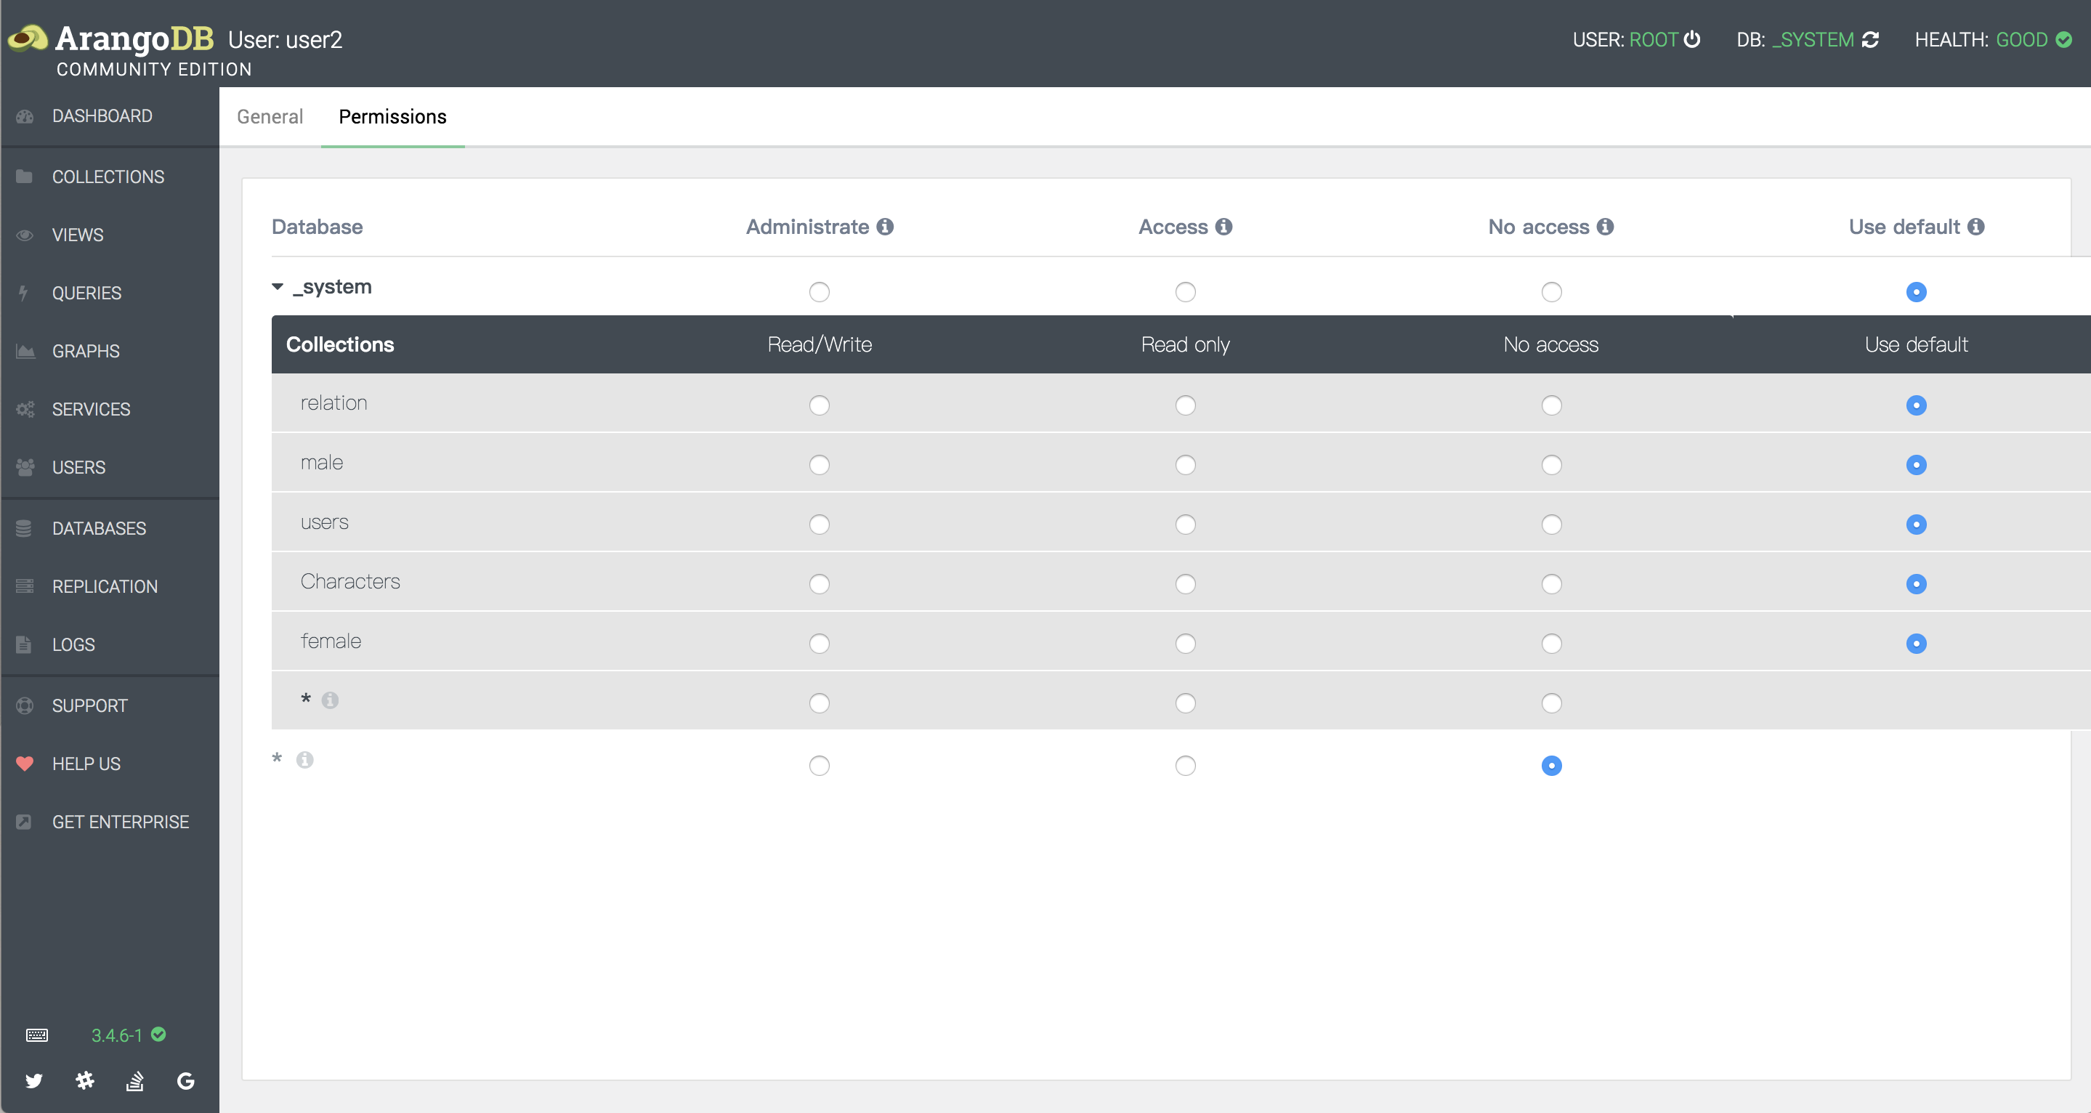This screenshot has height=1113, width=2091.
Task: Click the Twitter bird icon
Action: (x=33, y=1080)
